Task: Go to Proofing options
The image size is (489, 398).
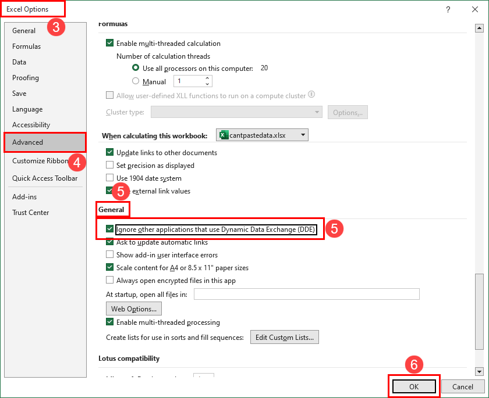Action: (x=26, y=78)
